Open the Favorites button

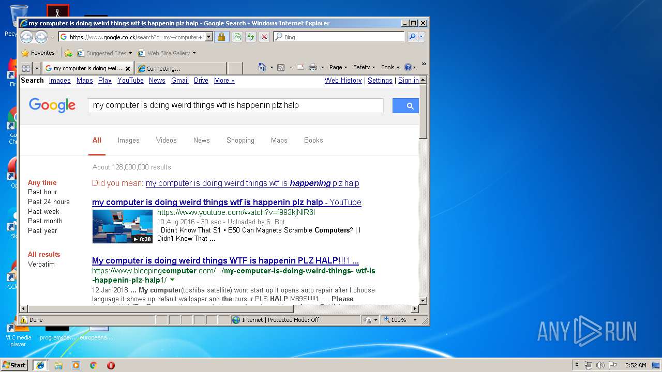[x=38, y=53]
